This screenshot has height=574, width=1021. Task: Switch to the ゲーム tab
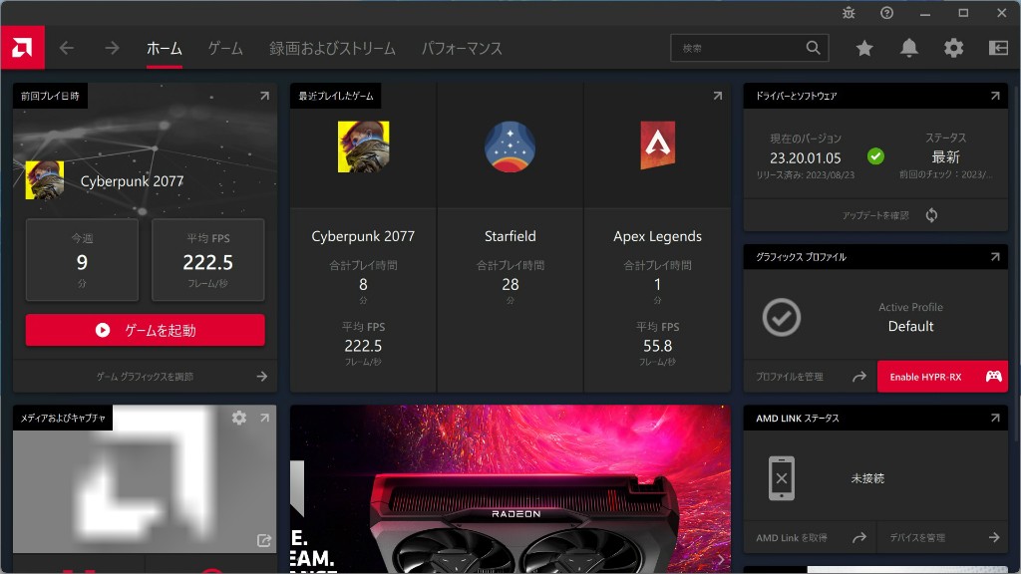(x=225, y=48)
